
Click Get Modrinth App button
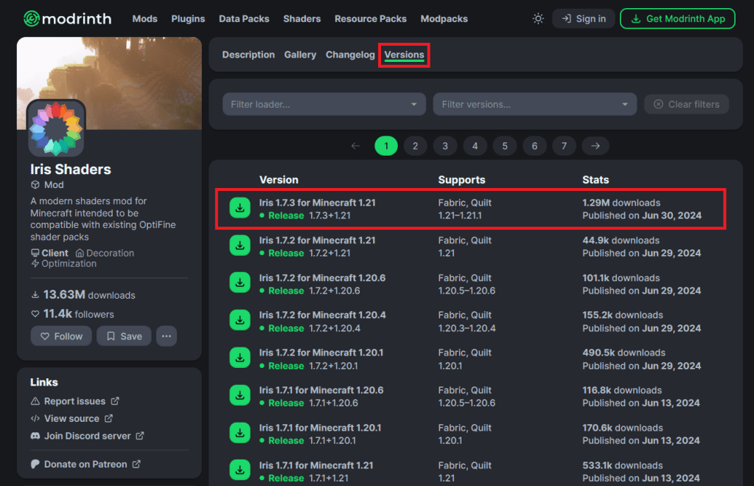[677, 18]
